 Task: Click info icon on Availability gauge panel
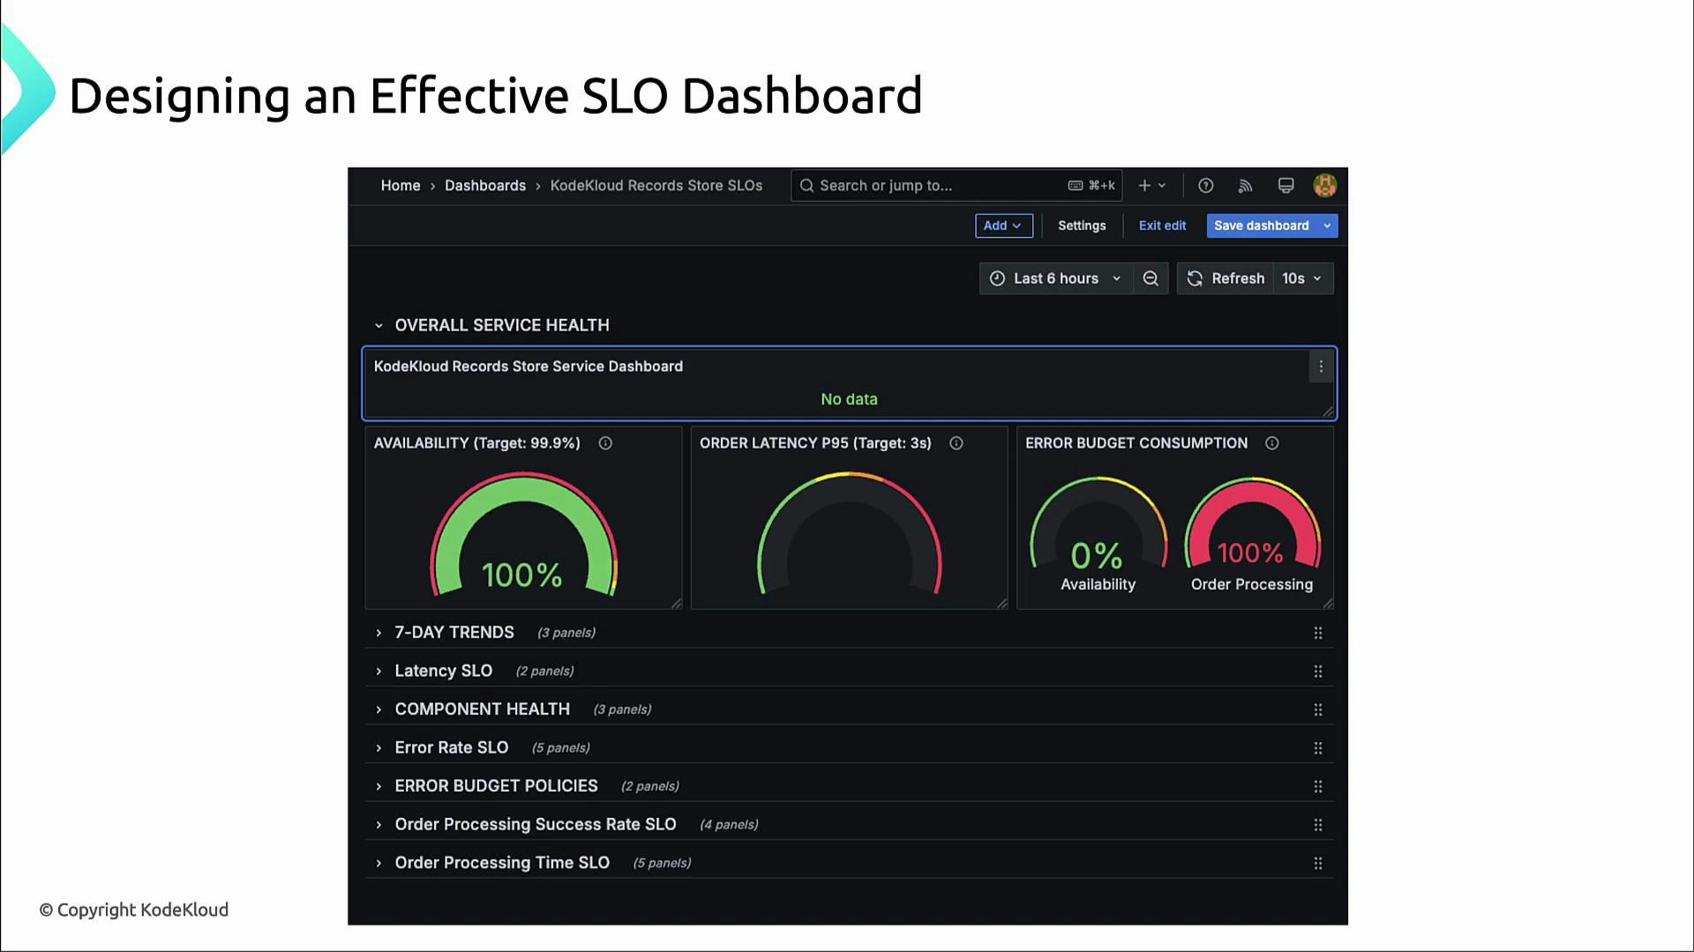point(605,443)
